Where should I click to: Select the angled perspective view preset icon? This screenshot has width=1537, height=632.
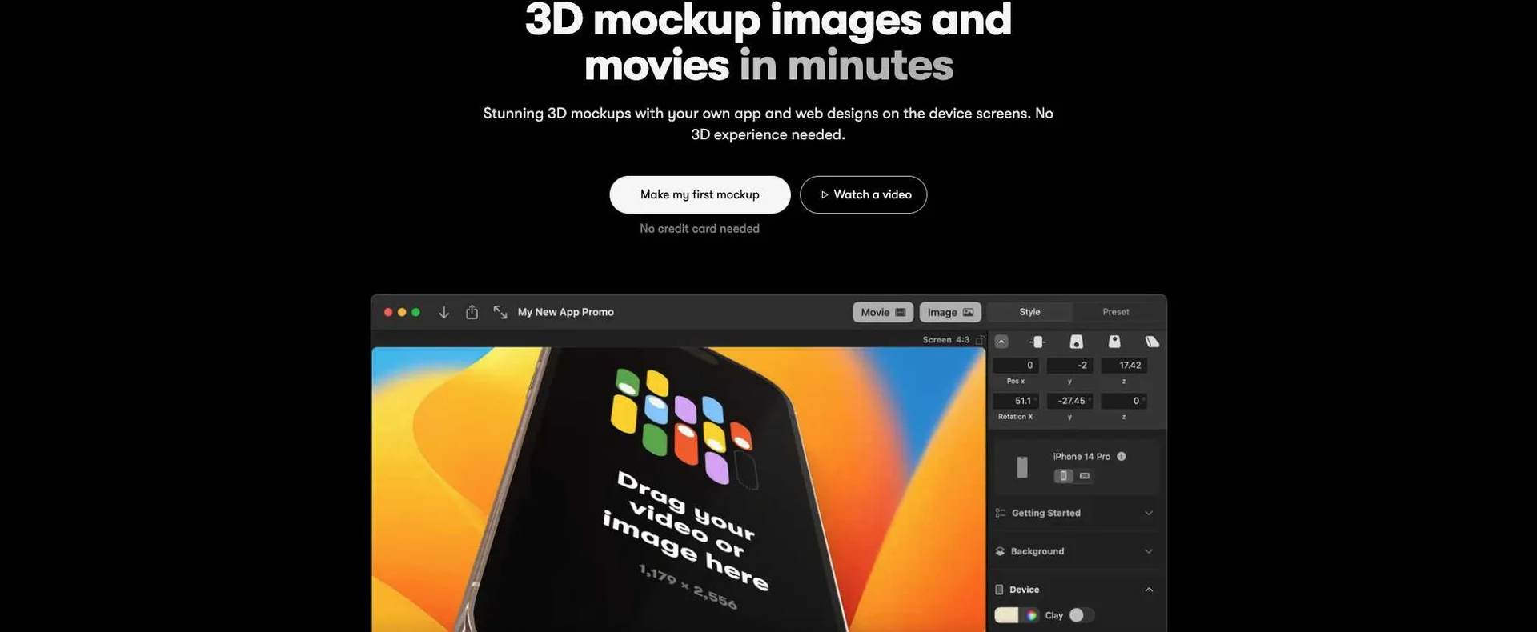(x=1152, y=342)
